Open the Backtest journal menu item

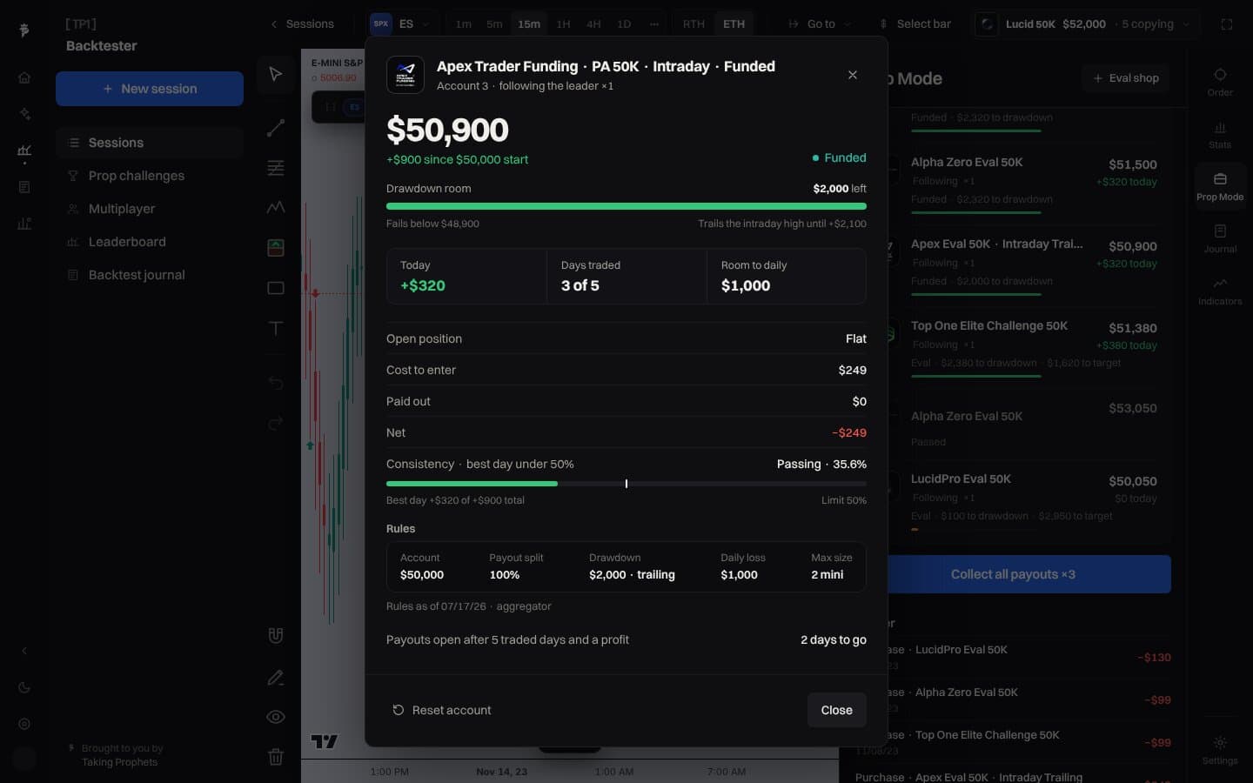[149, 275]
